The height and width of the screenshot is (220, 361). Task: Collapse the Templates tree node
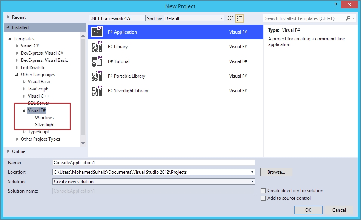pos(9,39)
